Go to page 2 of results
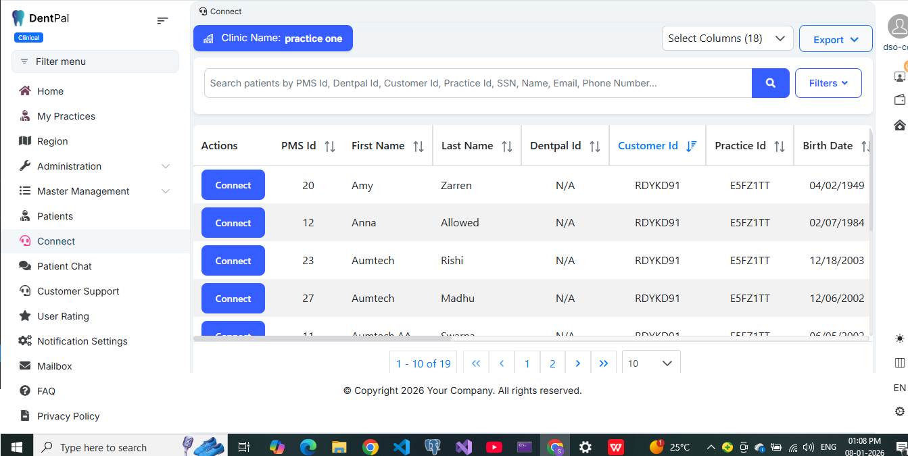The height and width of the screenshot is (456, 908). tap(552, 363)
